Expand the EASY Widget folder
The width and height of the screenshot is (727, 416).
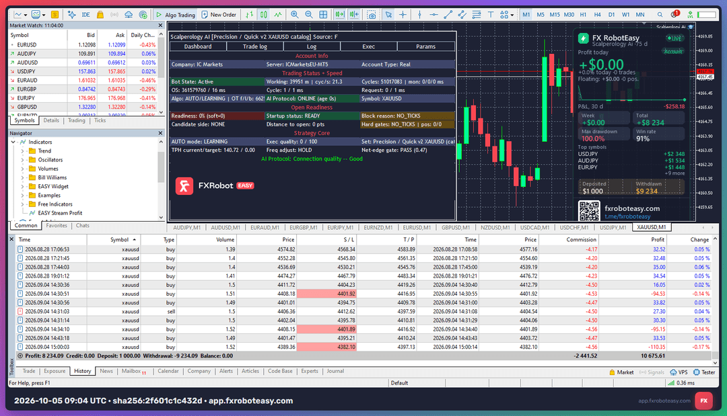point(22,186)
